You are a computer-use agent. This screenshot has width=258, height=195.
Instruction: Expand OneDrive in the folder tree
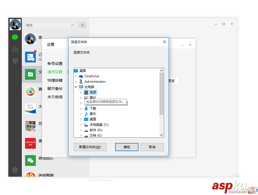point(76,76)
